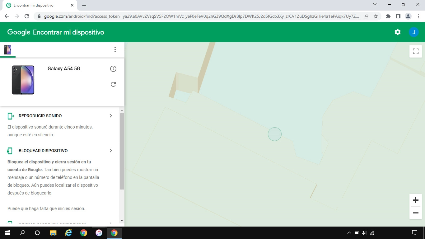The image size is (425, 239).
Task: Click the sidebar scroll down arrow
Action: 122,221
